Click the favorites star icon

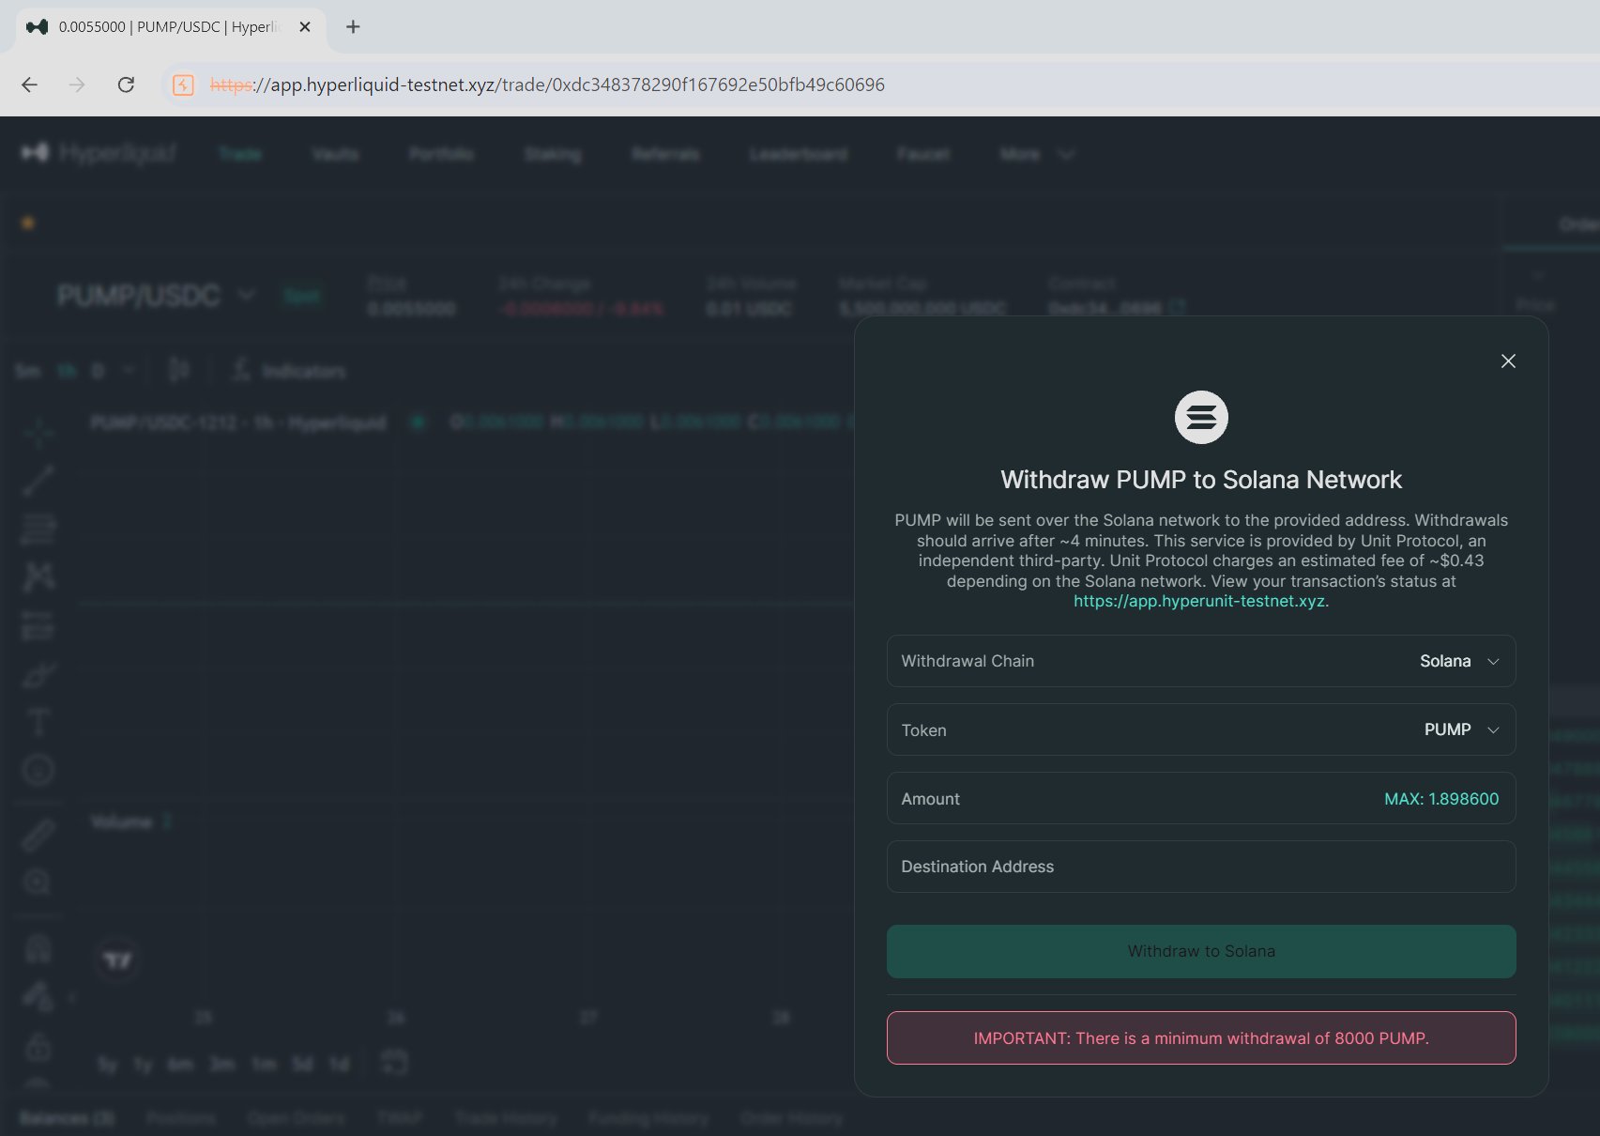[28, 223]
